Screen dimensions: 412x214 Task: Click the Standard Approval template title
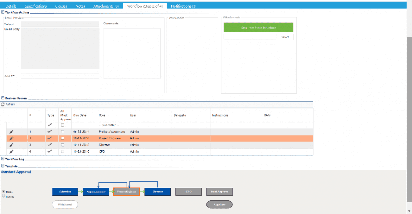click(x=16, y=172)
